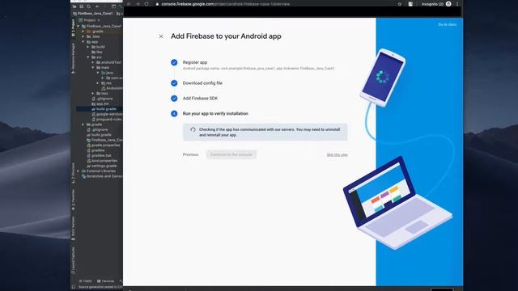Screen dimensions: 518x291
Task: Open the Build Variants side tab
Action: 74,228
